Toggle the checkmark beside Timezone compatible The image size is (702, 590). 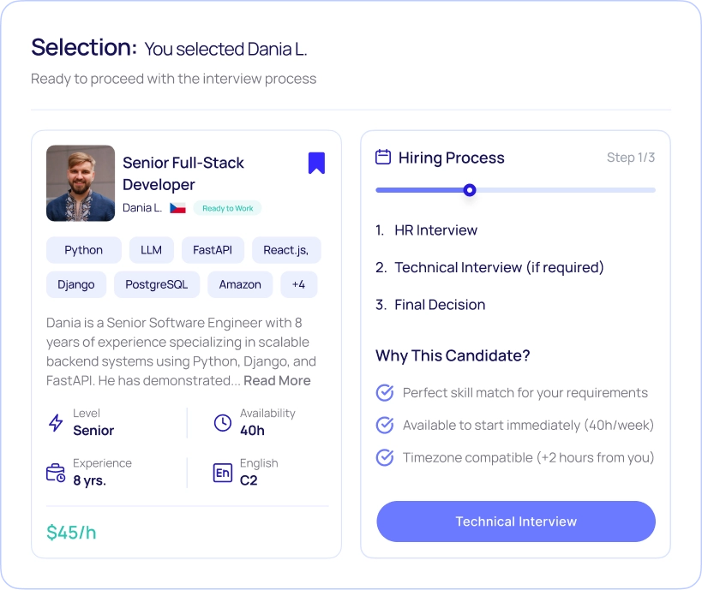point(384,457)
